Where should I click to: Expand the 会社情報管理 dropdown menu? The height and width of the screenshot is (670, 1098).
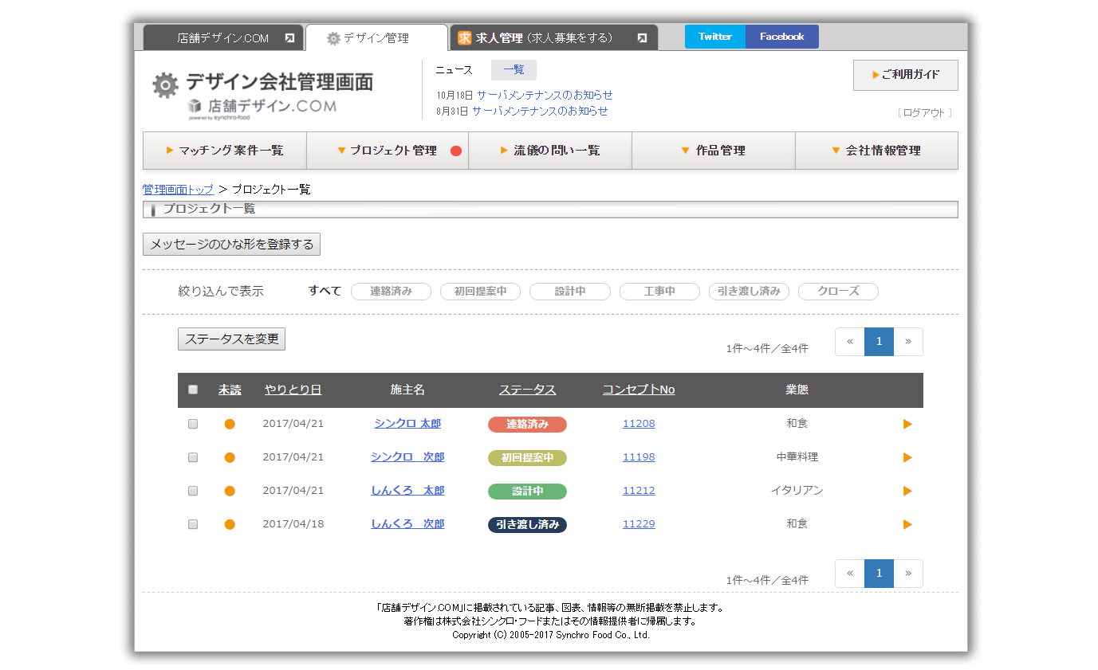point(876,151)
